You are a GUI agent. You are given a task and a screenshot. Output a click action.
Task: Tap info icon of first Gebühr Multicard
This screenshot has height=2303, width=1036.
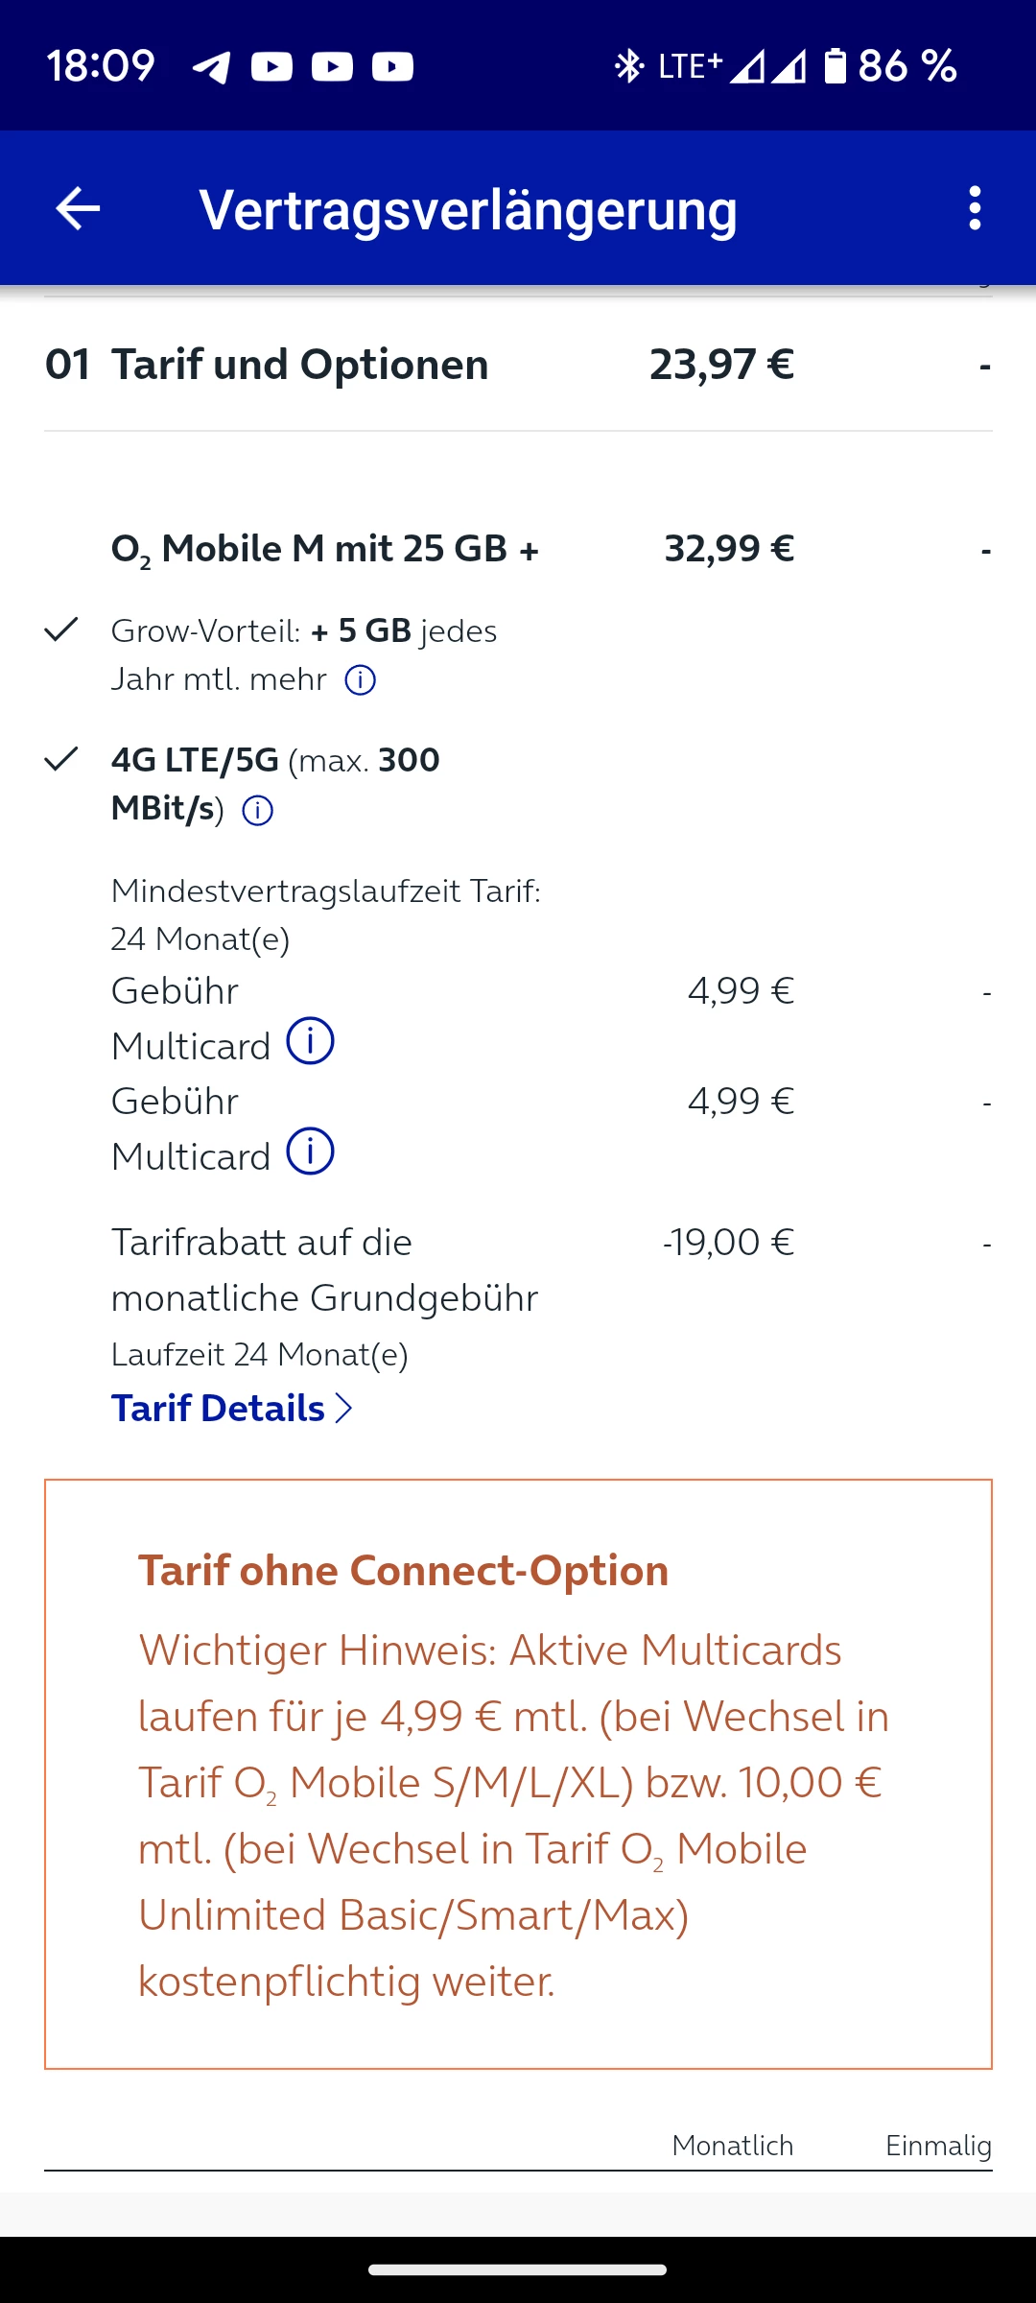[x=311, y=1041]
